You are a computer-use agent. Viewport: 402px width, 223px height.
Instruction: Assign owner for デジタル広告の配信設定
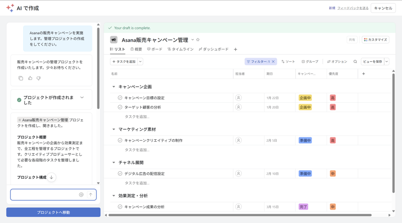tap(238, 174)
